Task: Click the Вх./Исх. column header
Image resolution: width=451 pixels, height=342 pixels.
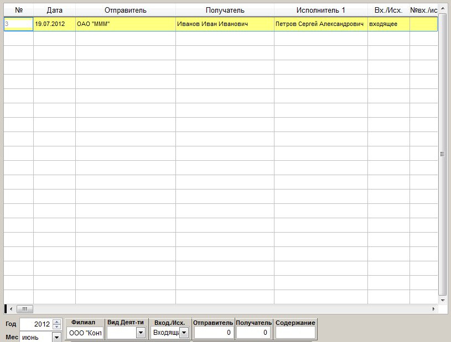Action: pos(388,10)
